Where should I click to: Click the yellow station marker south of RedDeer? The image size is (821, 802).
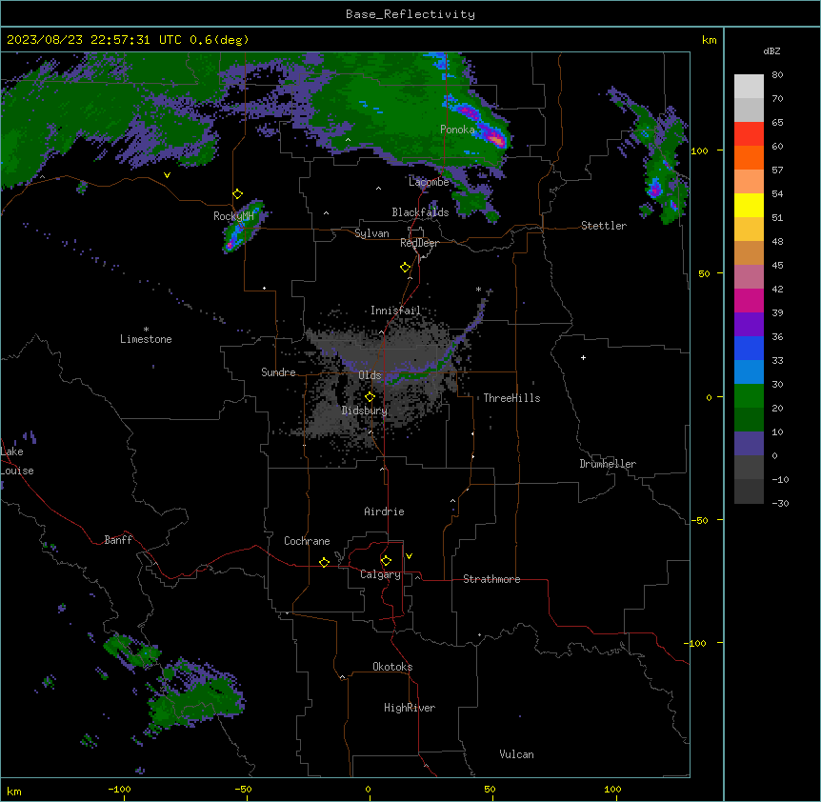(405, 268)
